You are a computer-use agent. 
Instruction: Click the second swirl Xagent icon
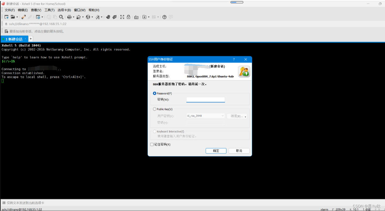pyautogui.click(x=114, y=17)
